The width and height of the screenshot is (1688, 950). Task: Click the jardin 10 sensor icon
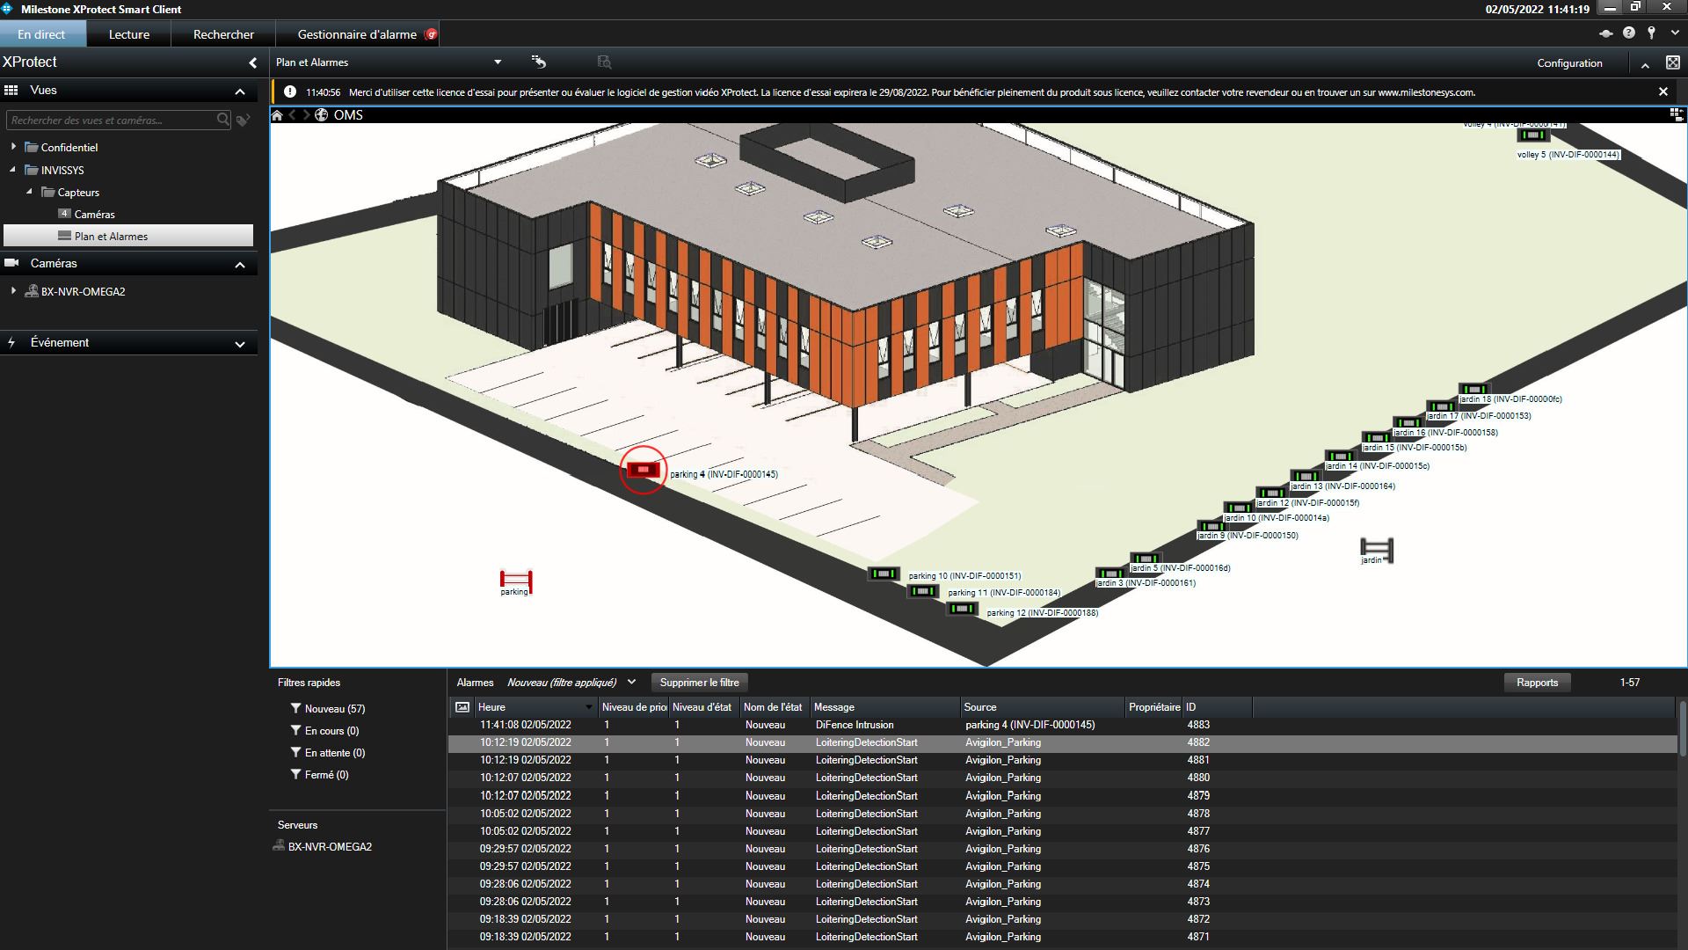click(x=1238, y=508)
